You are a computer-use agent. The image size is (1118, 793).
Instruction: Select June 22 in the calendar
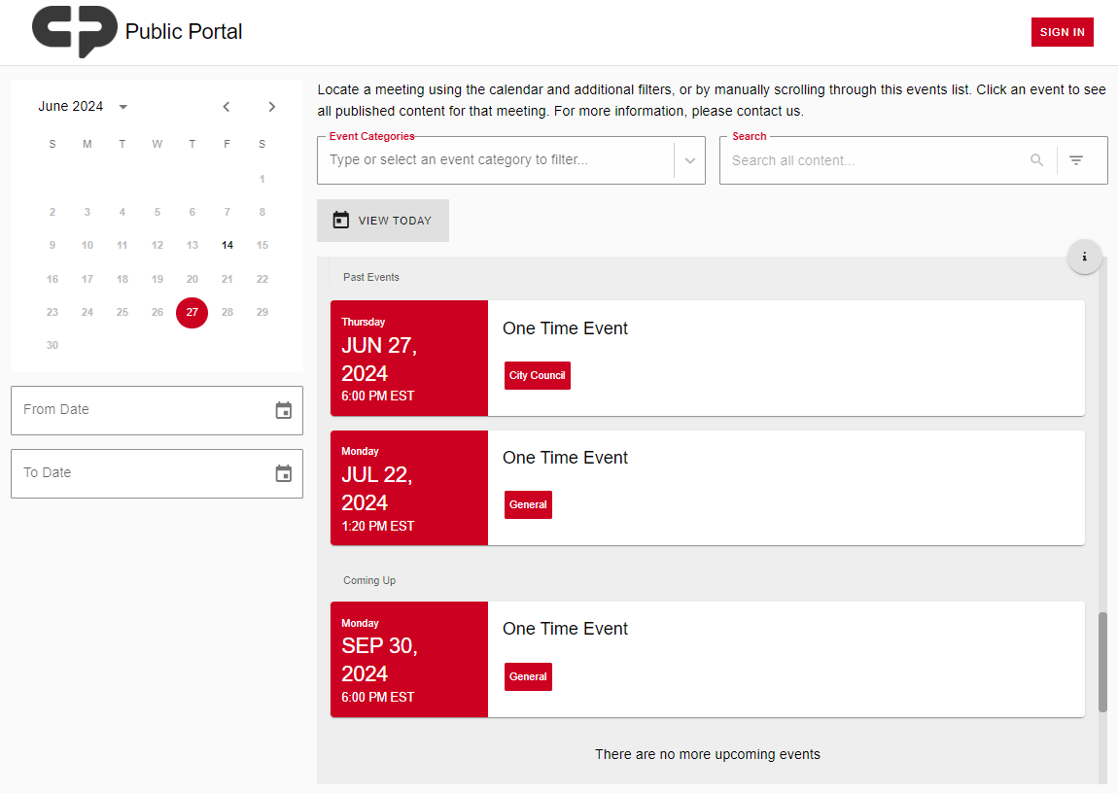tap(262, 279)
